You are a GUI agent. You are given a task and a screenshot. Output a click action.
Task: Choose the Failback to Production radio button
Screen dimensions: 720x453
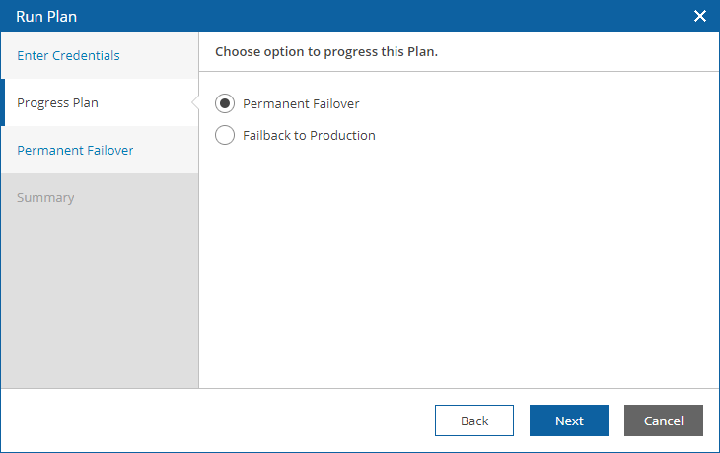click(x=225, y=135)
